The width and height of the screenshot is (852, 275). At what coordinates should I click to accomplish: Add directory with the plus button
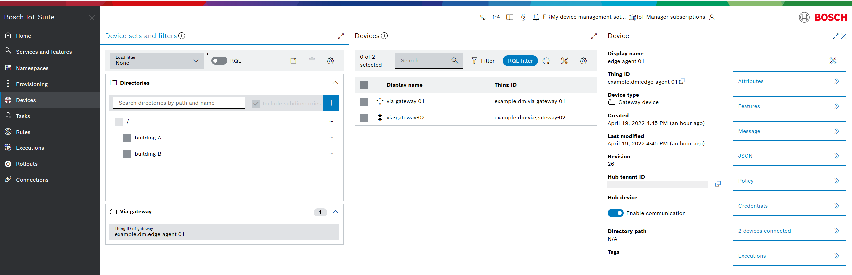(x=331, y=103)
